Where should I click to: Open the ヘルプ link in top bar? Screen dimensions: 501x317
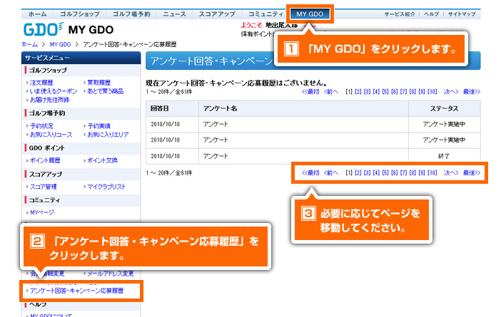click(431, 14)
